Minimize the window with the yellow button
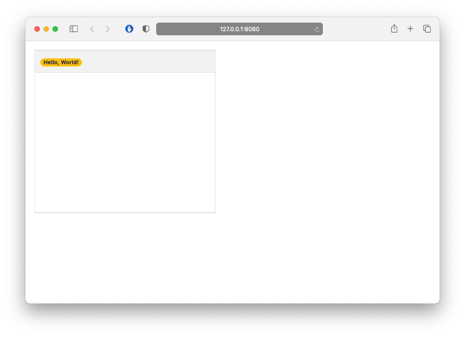 pos(46,29)
